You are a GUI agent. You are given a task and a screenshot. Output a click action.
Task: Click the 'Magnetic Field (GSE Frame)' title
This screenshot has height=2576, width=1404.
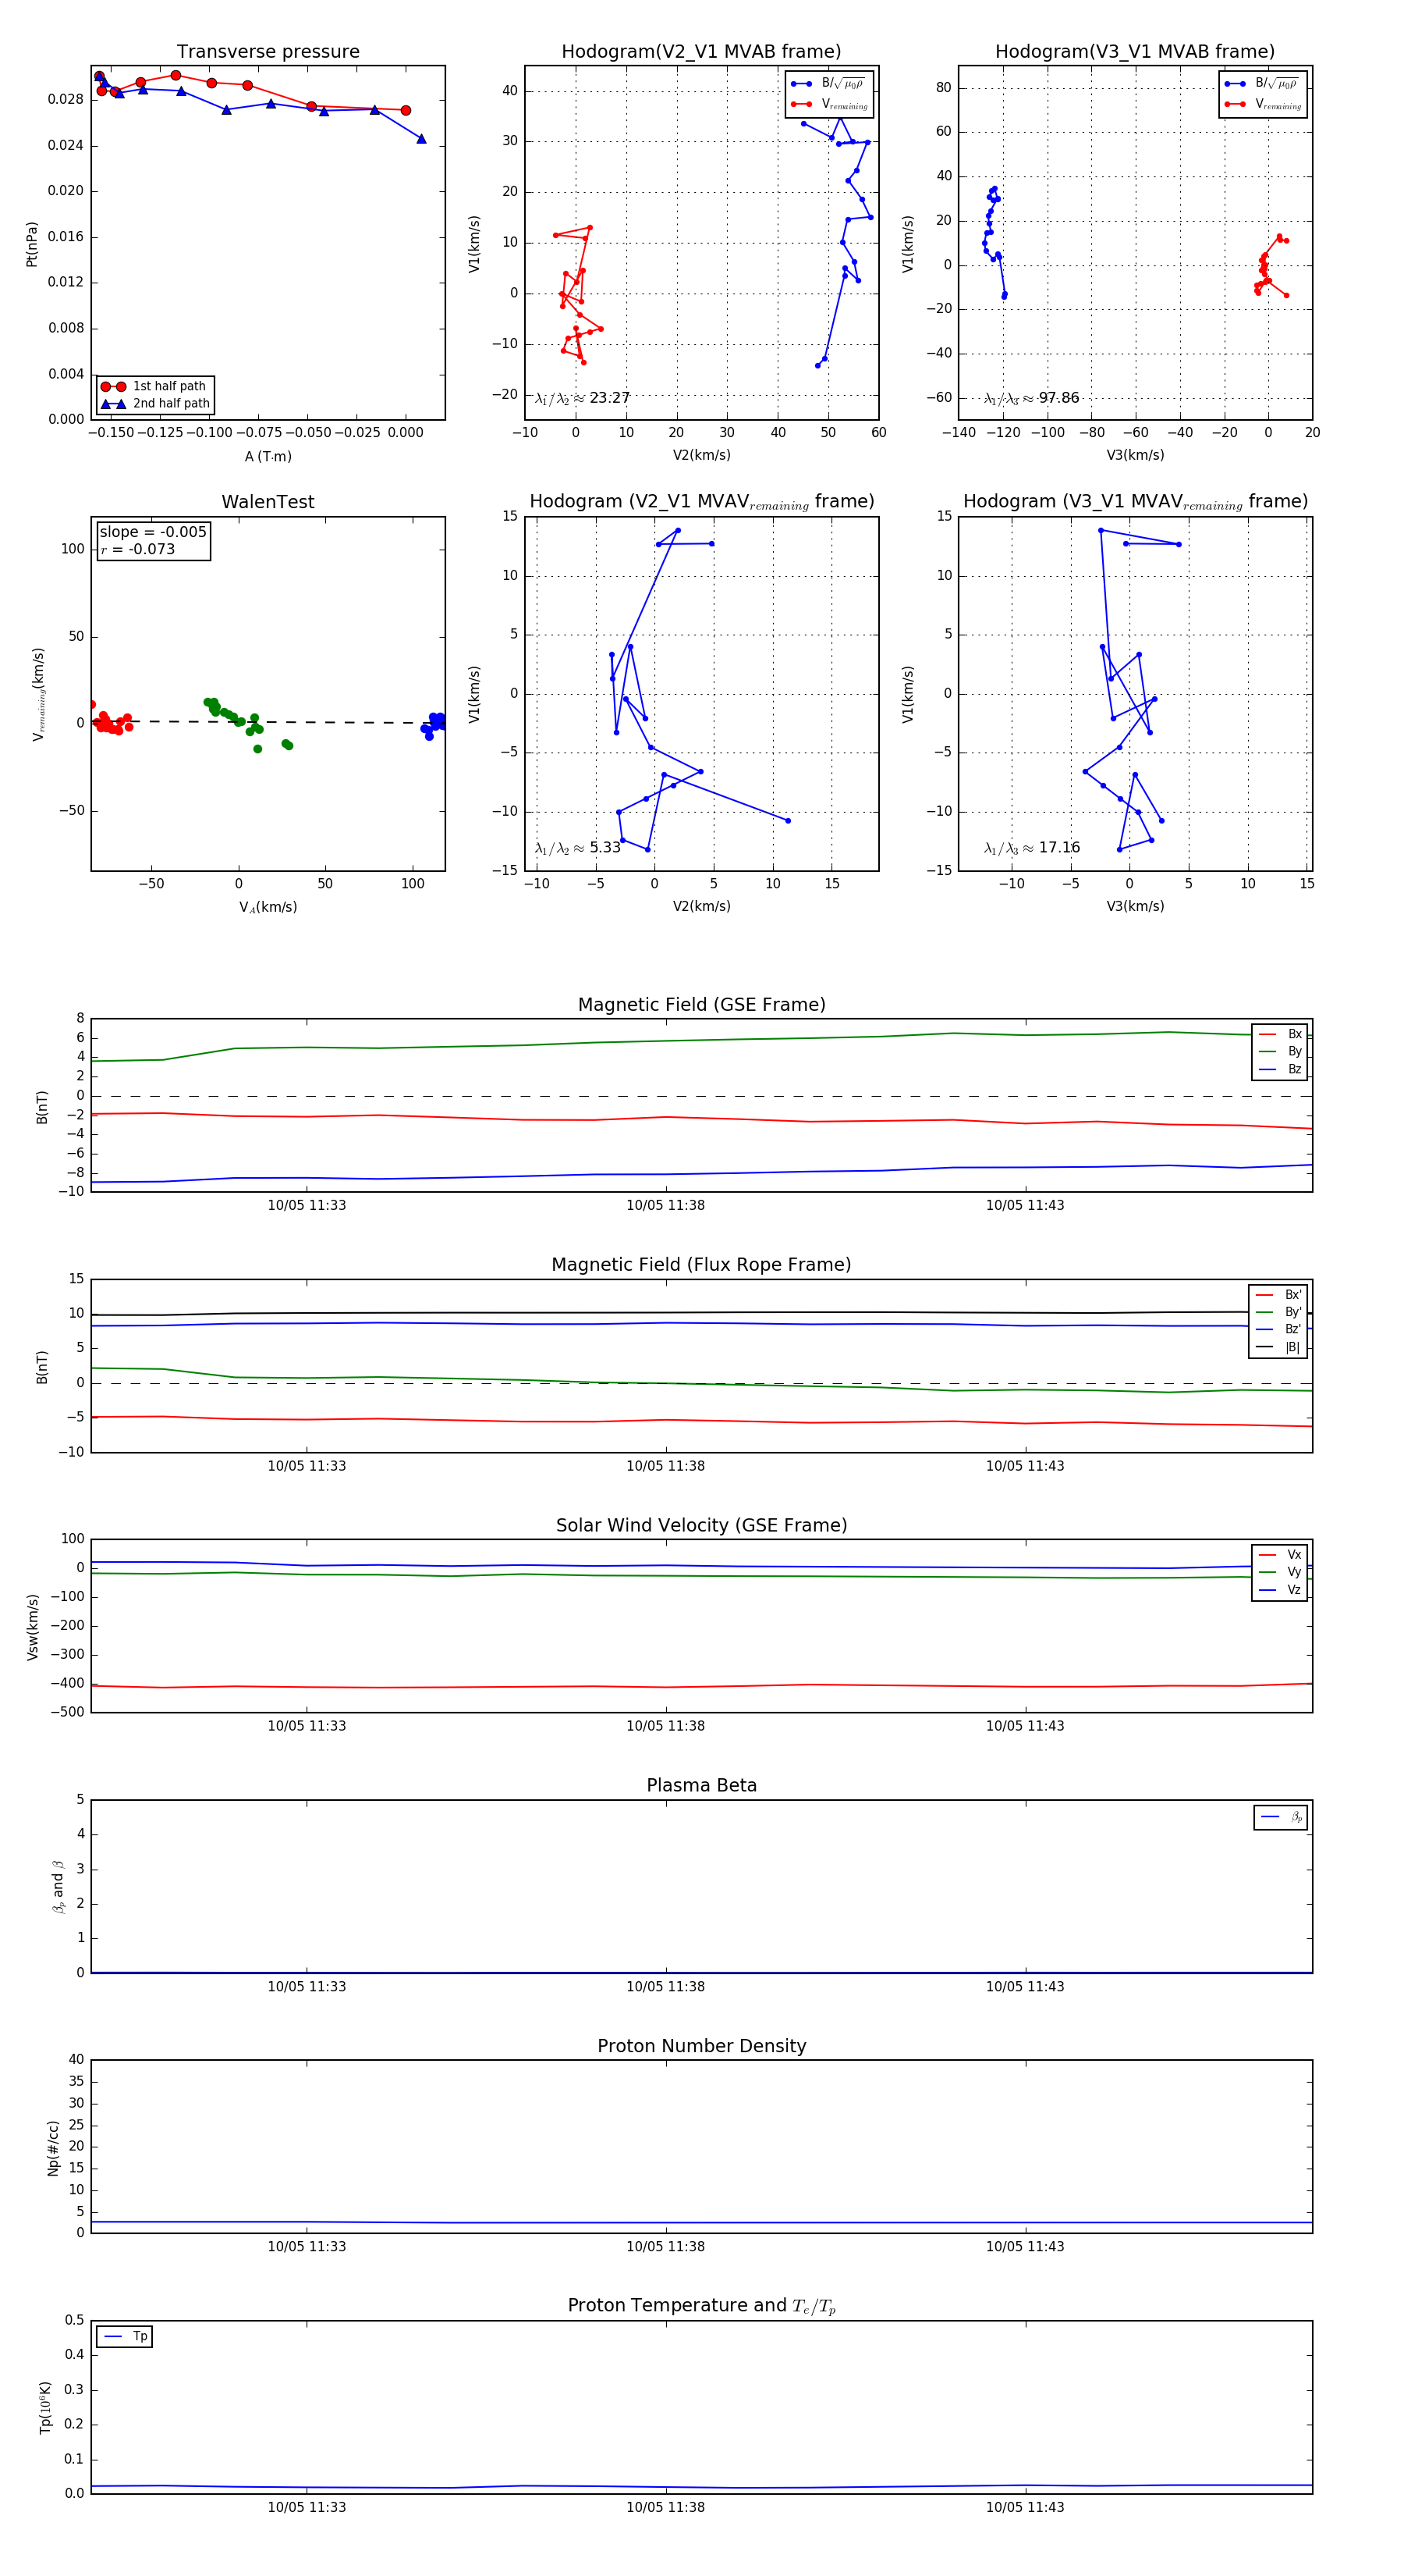coord(701,1005)
